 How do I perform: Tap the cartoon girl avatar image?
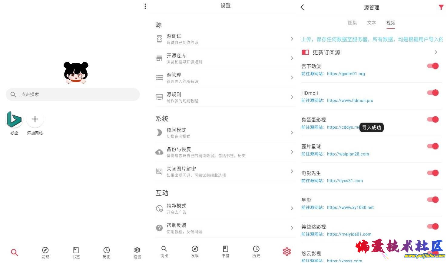(x=76, y=73)
